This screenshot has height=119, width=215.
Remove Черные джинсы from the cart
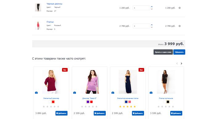[180, 8]
